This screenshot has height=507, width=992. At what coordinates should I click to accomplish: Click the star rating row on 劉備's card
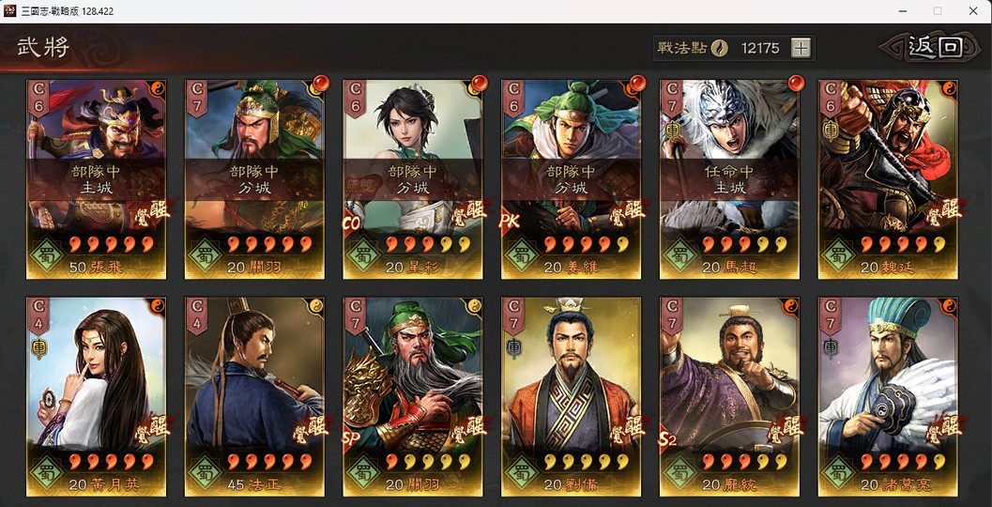click(x=587, y=462)
